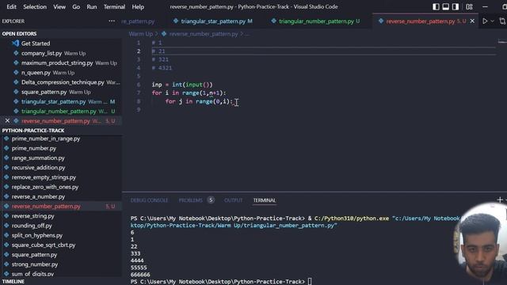Open Get Started in Open Editors

point(36,44)
